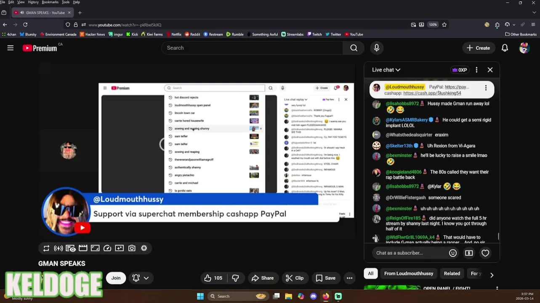Open the YouTube hamburger guide menu
Viewport: 540px width, 303px height.
point(11,48)
